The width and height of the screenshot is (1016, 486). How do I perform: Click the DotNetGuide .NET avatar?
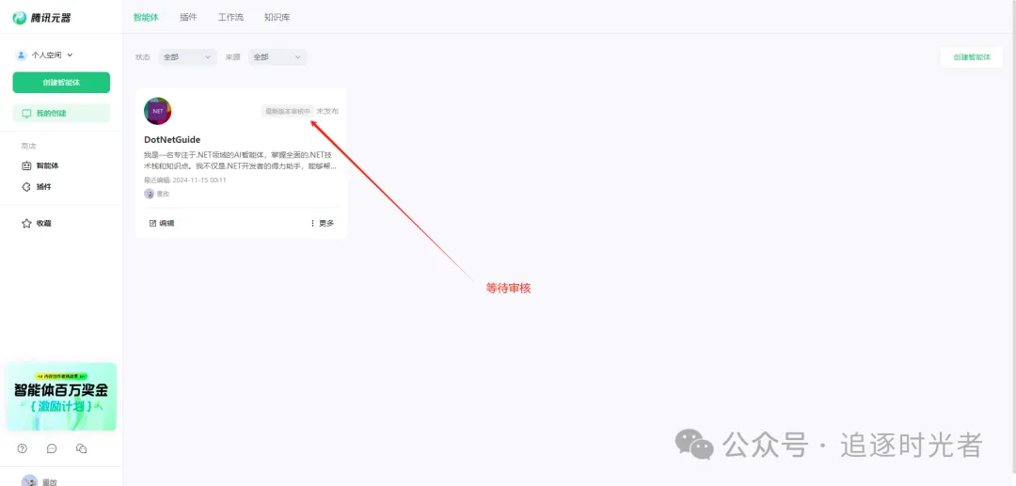pos(157,111)
